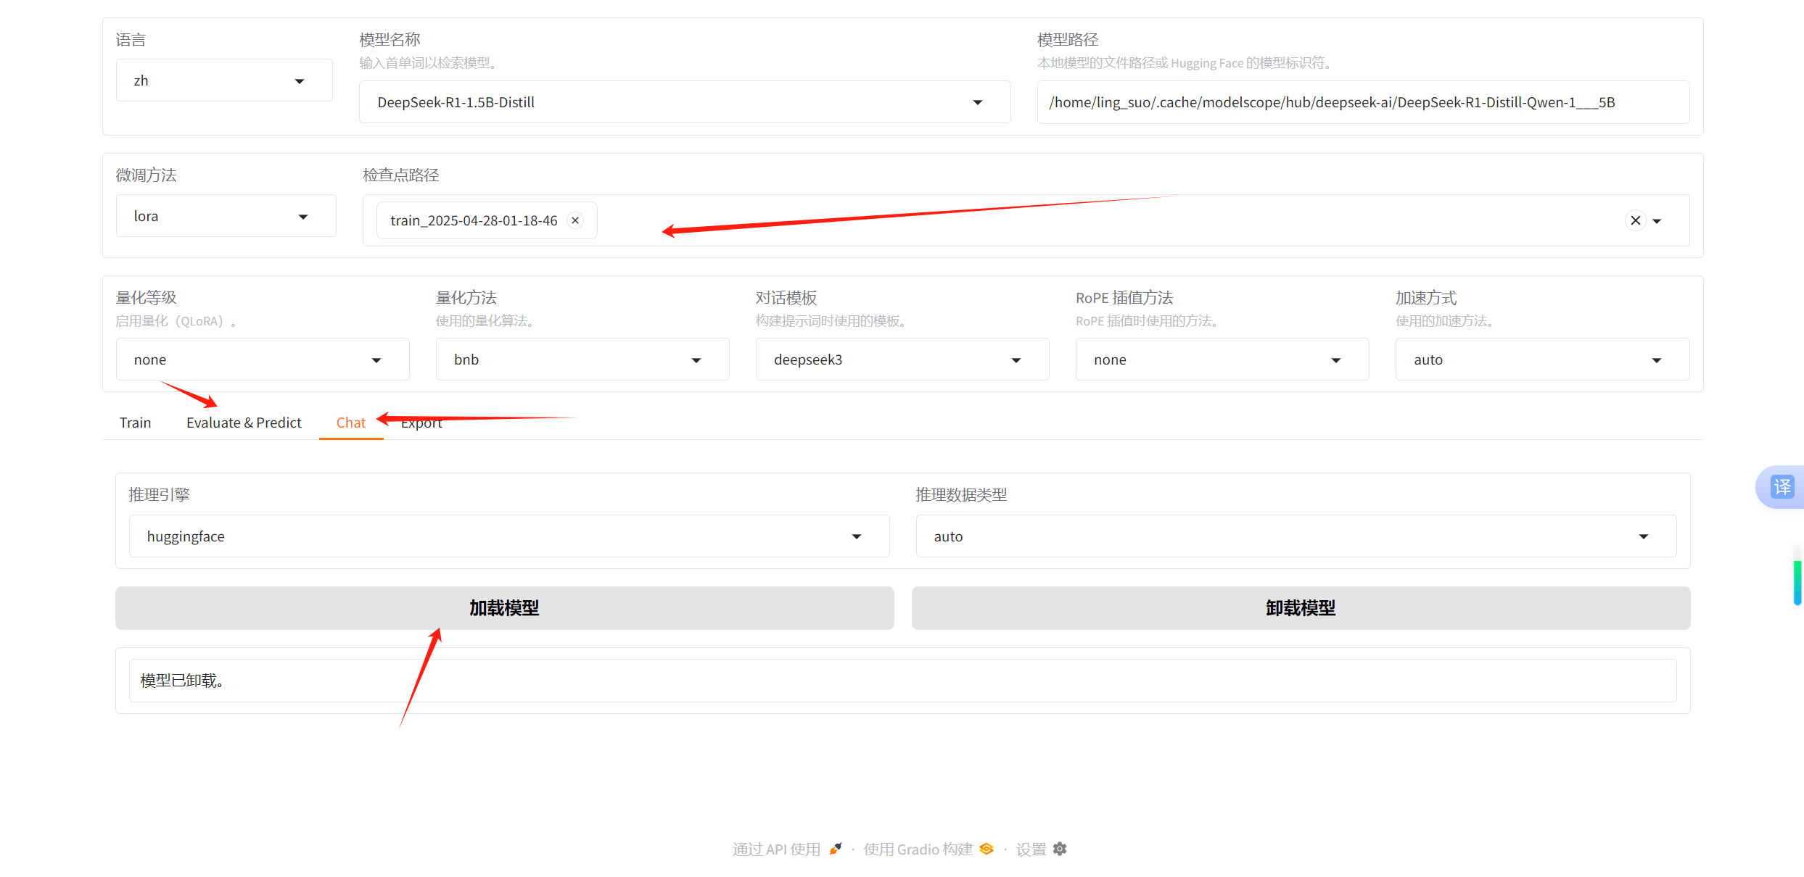Click the settings gear icon in footer

[1060, 849]
